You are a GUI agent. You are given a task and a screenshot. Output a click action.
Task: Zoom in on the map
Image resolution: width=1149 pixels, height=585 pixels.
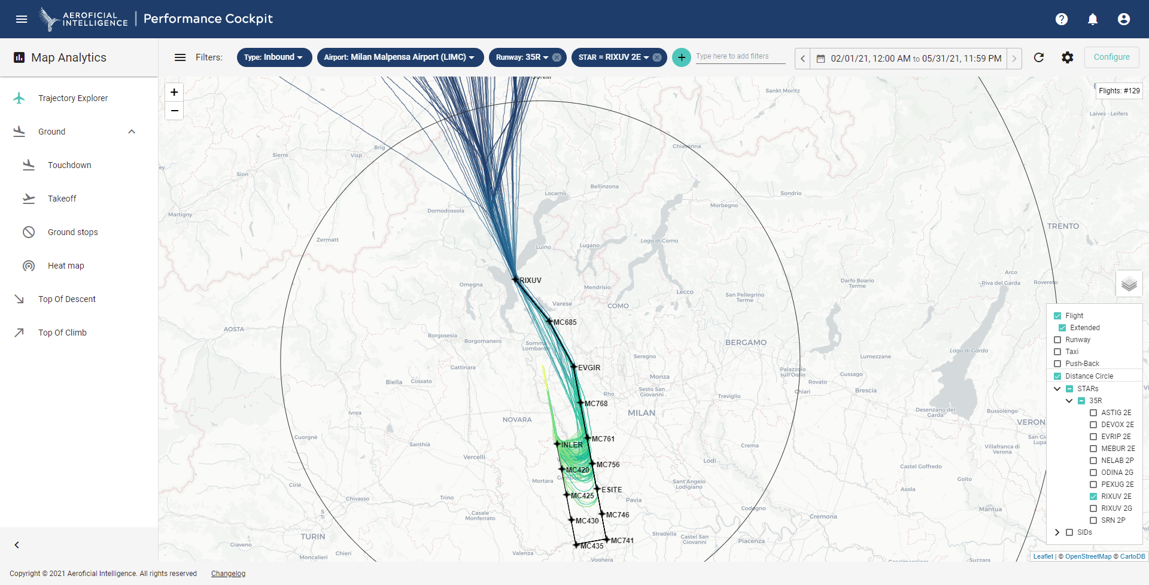pyautogui.click(x=174, y=92)
